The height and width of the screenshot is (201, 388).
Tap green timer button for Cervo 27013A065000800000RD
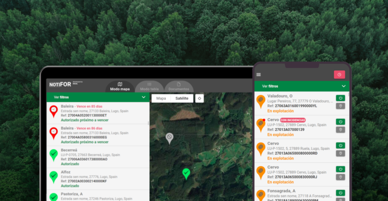[341, 145]
